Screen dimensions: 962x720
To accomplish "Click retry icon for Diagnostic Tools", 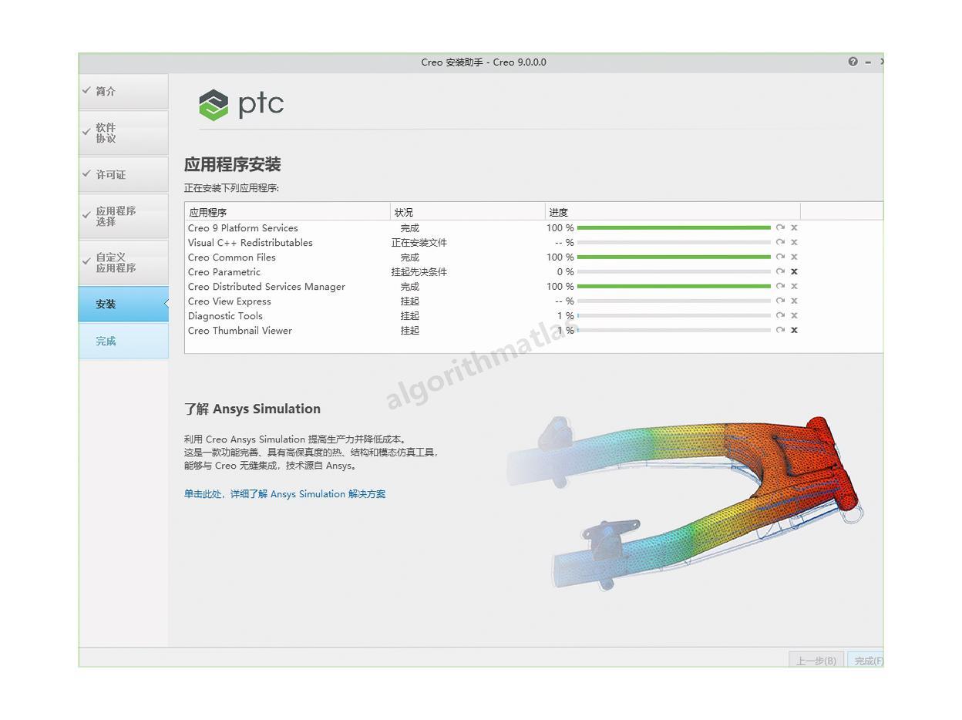I will click(x=780, y=315).
